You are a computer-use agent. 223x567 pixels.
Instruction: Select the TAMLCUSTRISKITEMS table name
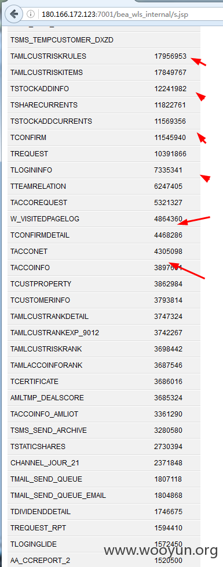tap(46, 73)
